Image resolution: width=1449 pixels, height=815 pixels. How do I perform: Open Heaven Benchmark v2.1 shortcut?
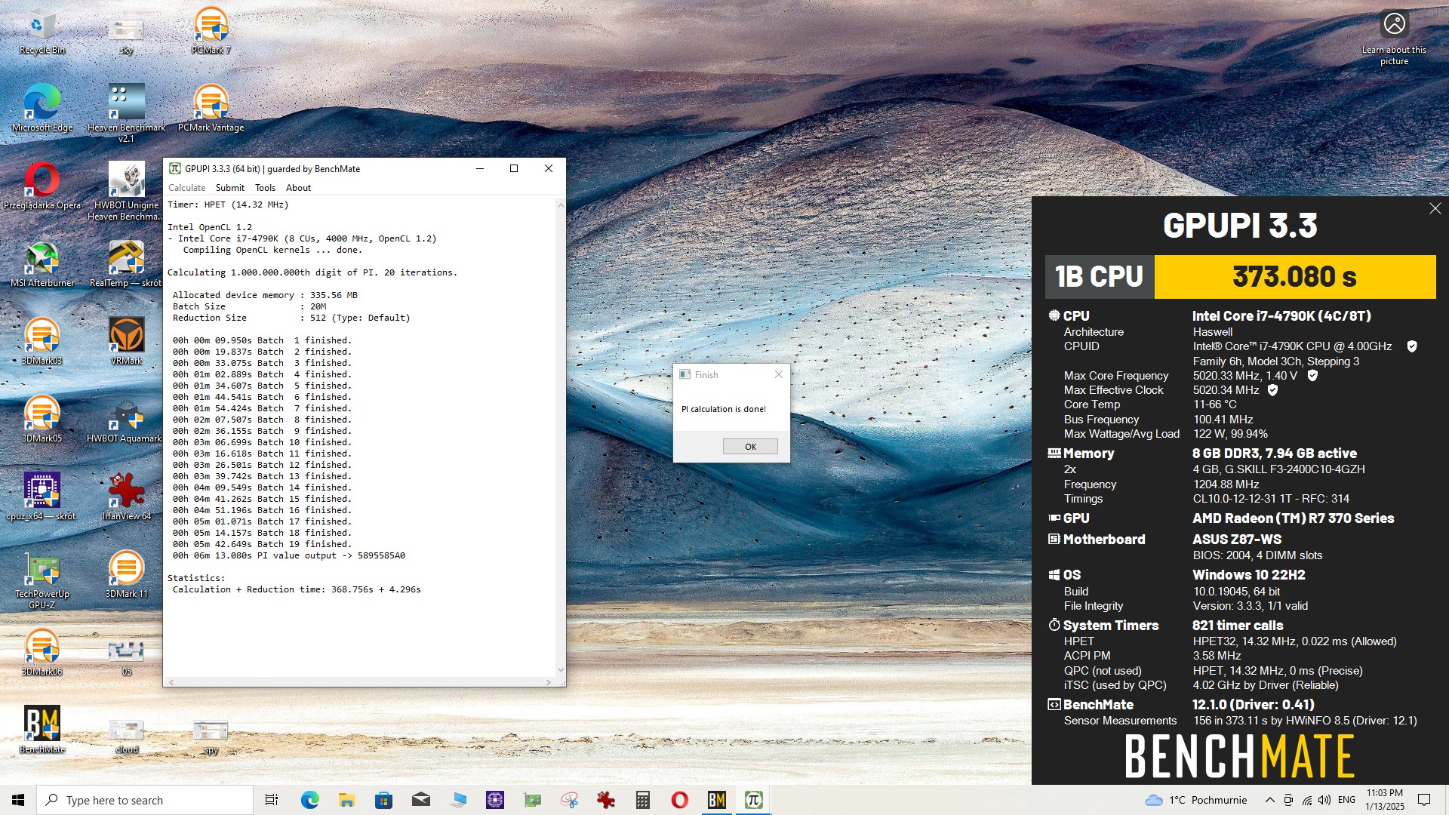(x=126, y=113)
